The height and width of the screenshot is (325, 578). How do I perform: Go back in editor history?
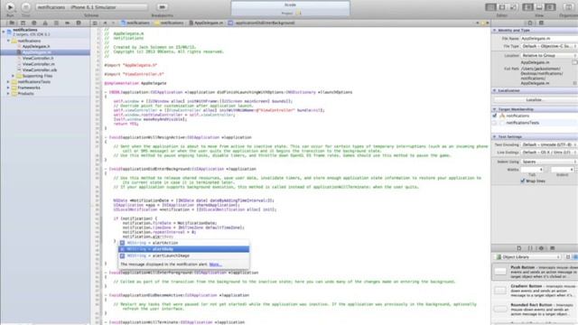[x=105, y=23]
